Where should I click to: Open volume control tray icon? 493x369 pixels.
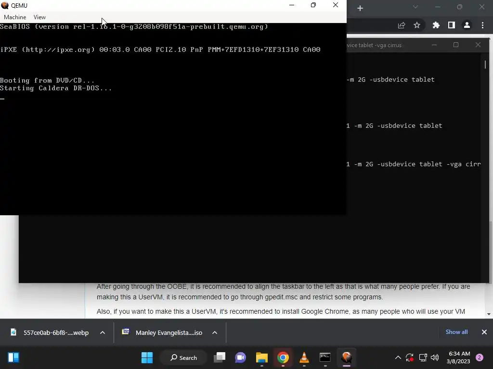point(435,357)
